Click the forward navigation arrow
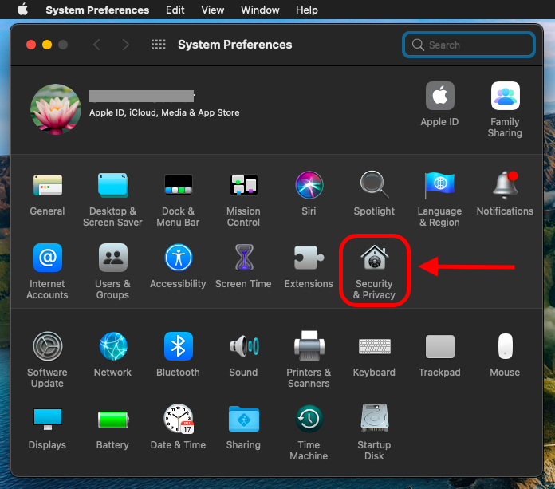 tap(126, 45)
